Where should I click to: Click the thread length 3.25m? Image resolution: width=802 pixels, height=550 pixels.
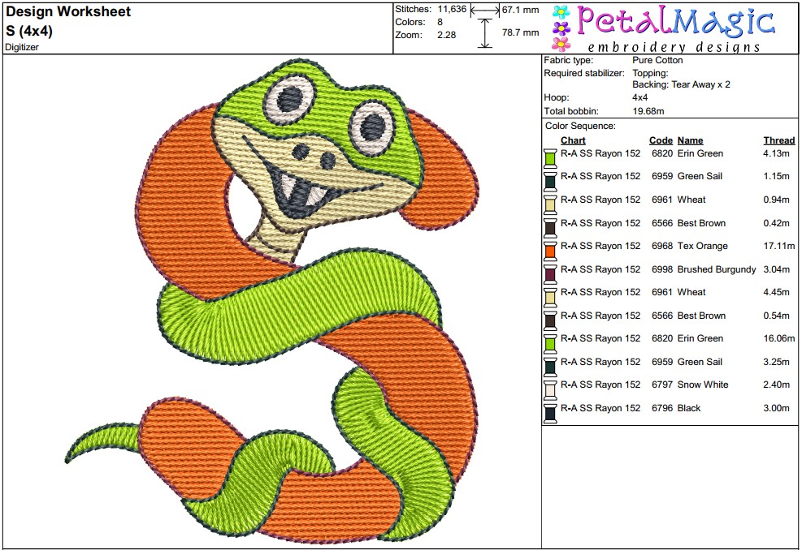[776, 362]
